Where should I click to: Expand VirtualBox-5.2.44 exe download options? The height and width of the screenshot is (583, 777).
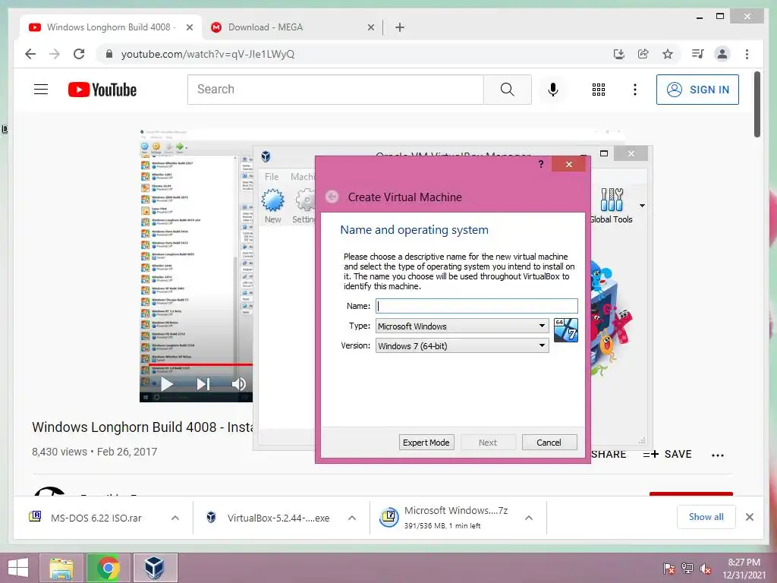[x=352, y=518]
